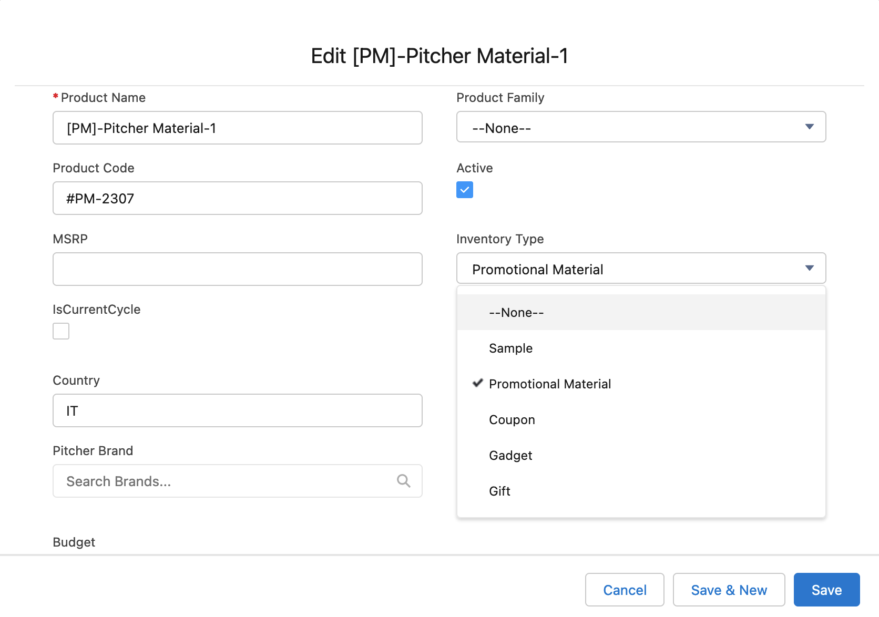Viewport: 879px width, 617px height.
Task: Click the search magnifier icon in Pitcher Brand
Action: pyautogui.click(x=403, y=481)
